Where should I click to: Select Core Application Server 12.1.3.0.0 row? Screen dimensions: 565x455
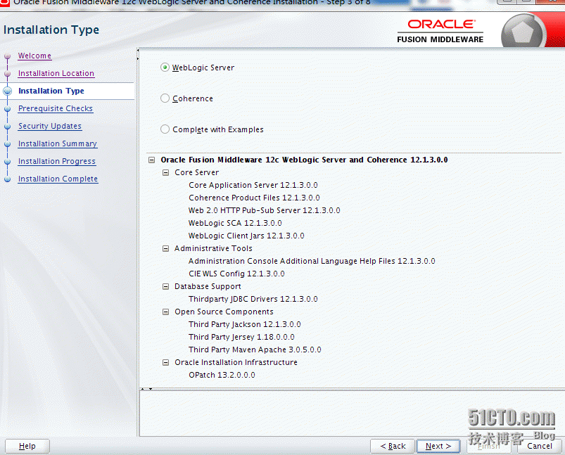[x=253, y=185]
